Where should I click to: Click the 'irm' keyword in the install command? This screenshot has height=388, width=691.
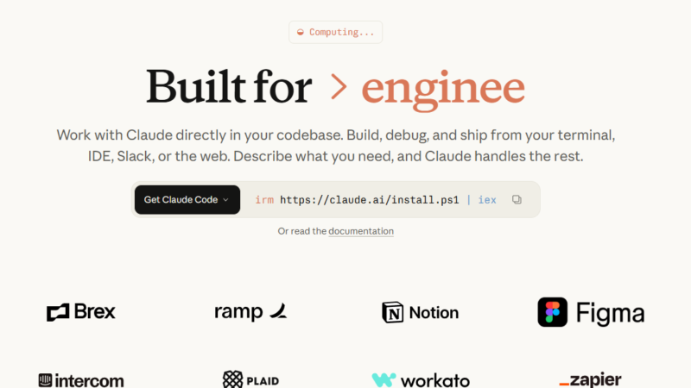point(263,200)
